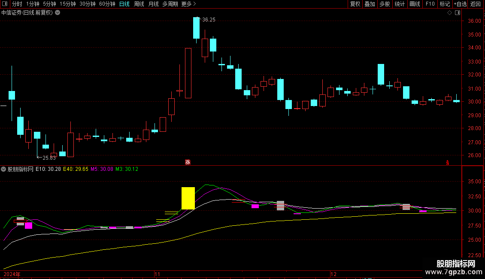Click the E10: 30.28 indicator value

coord(48,169)
